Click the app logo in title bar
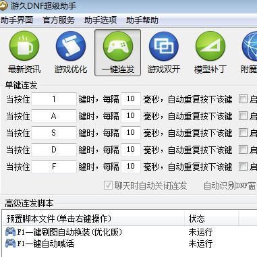This screenshot has width=257, height=257. point(3,6)
